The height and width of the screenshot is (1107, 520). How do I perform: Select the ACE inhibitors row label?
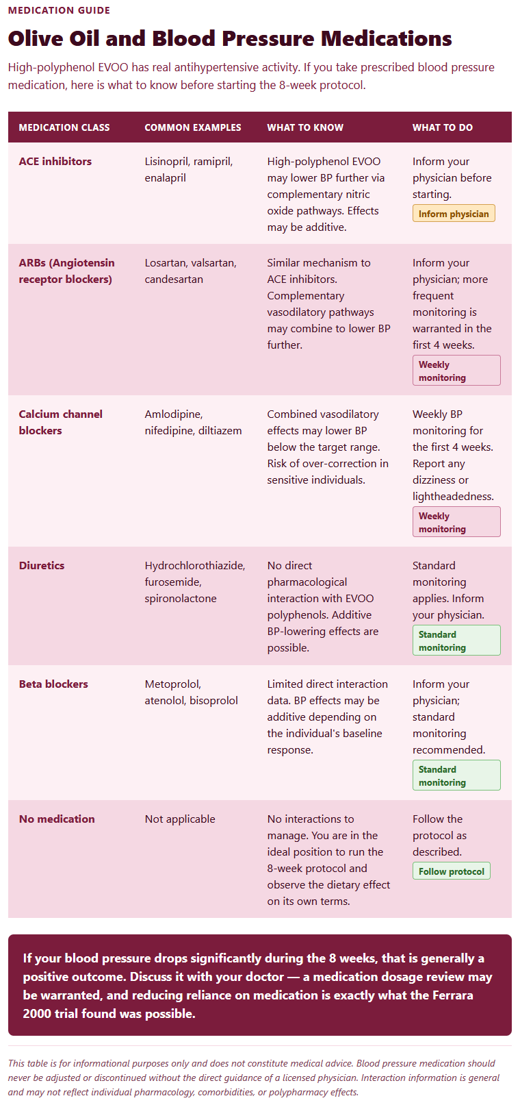point(55,162)
